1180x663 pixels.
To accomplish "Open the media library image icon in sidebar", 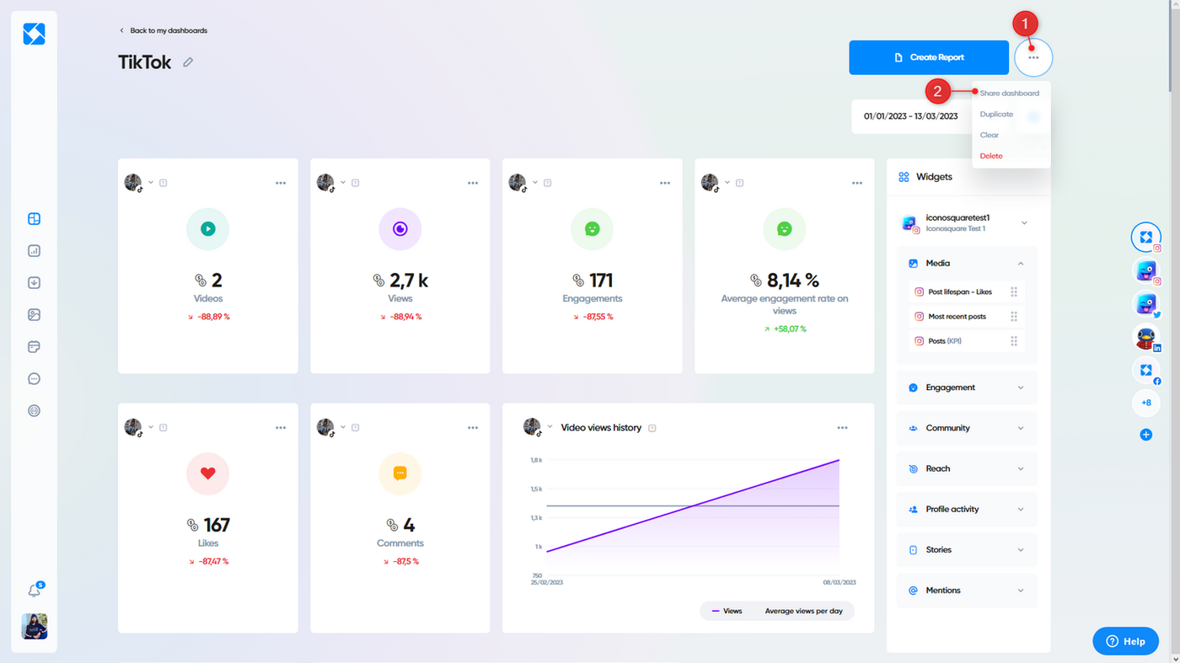I will [x=34, y=315].
